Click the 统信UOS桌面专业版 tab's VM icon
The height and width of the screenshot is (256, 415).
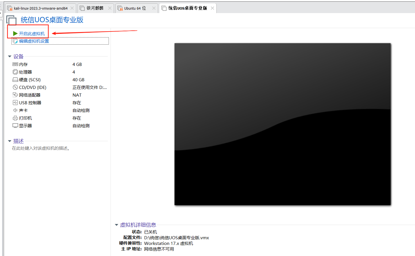[x=164, y=8]
